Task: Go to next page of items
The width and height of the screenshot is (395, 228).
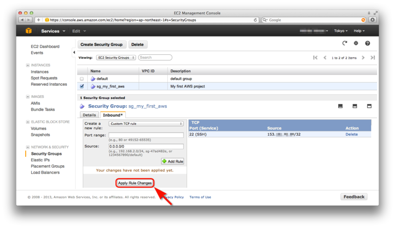Action: click(363, 58)
